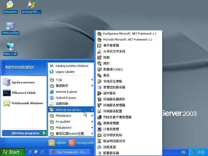
Task: Open the 配置服务器 icon
Action: click(99, 153)
